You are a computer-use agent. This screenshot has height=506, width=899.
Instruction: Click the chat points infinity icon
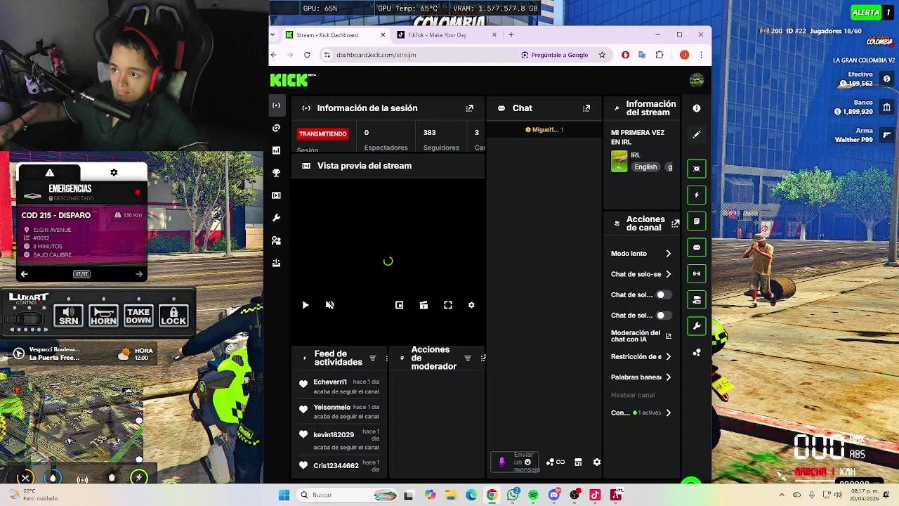pyautogui.click(x=560, y=462)
